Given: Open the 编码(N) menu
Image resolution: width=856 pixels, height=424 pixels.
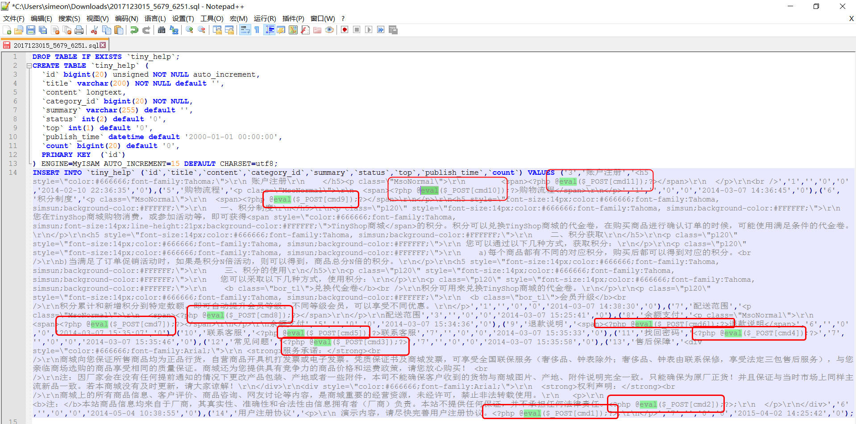Looking at the screenshot, I should coord(126,18).
